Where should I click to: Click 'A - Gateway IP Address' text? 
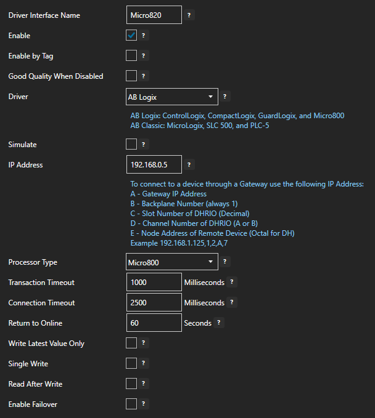tap(168, 194)
